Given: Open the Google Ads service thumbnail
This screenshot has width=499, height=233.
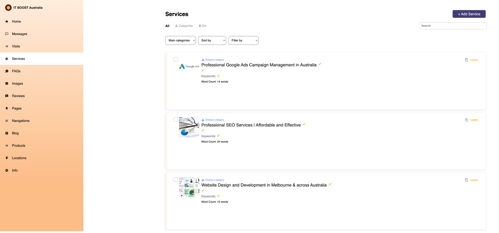Looking at the screenshot, I should [x=189, y=66].
